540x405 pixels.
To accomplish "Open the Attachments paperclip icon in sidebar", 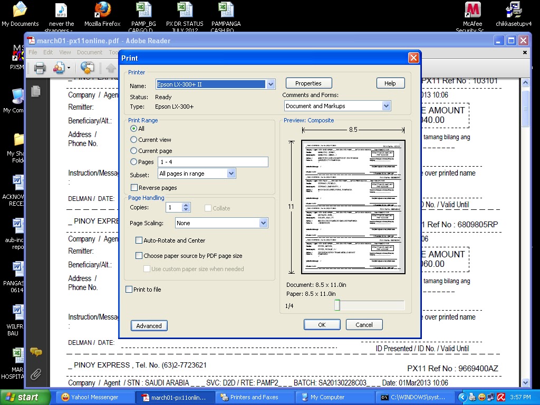I will [36, 374].
